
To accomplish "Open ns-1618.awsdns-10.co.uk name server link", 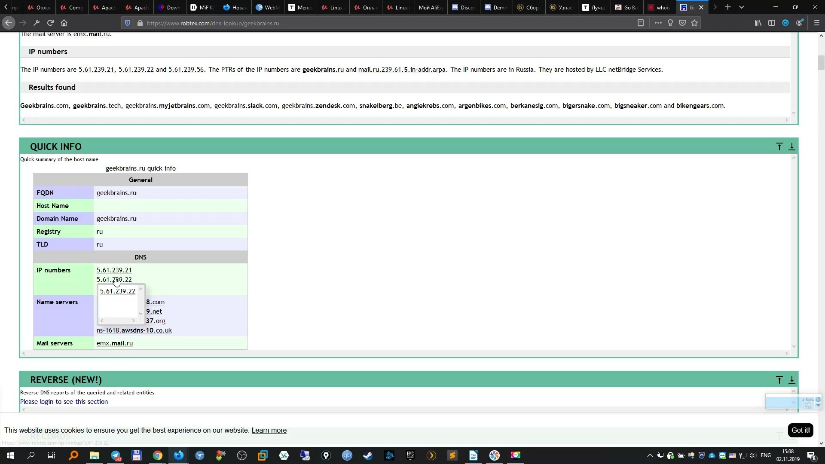I will [134, 330].
